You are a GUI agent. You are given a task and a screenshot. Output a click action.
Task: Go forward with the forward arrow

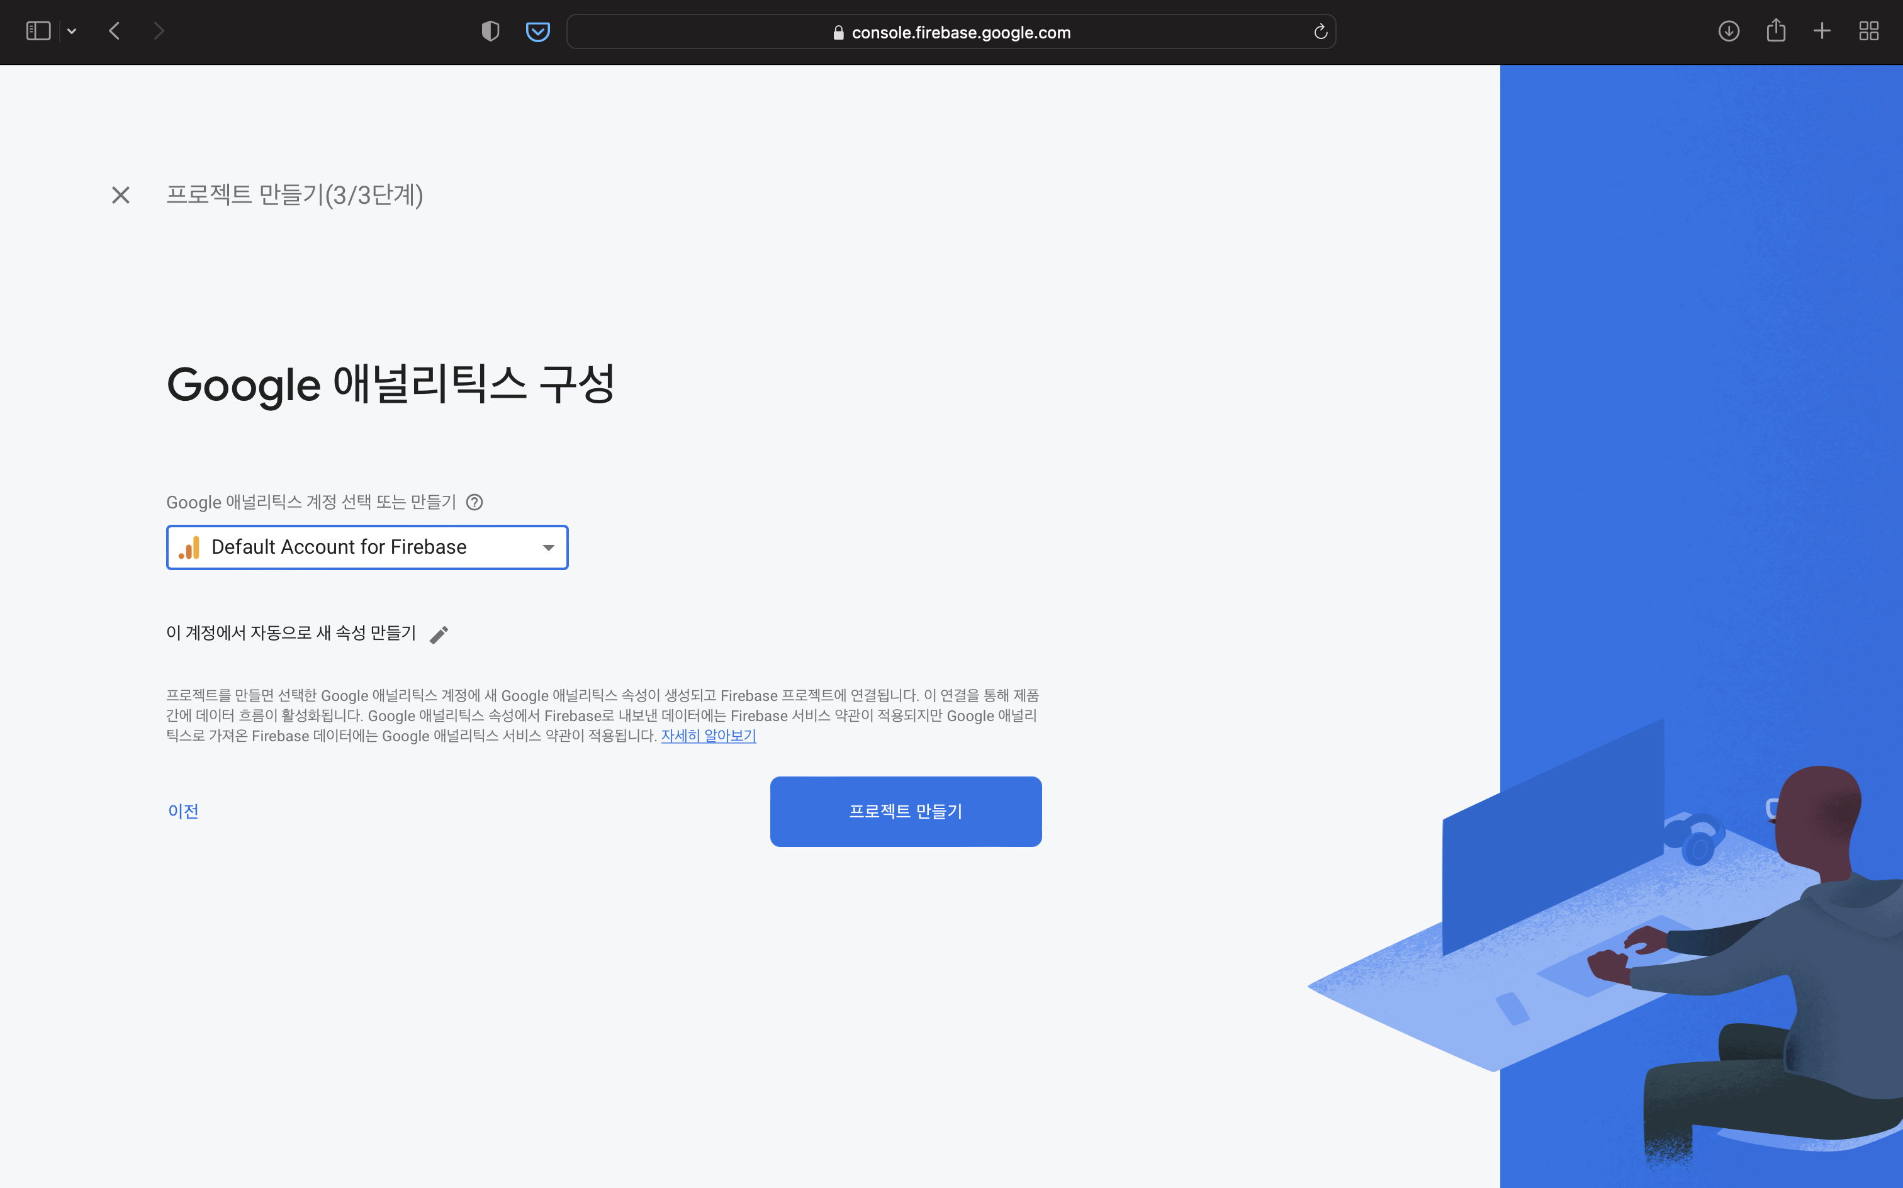coord(159,31)
